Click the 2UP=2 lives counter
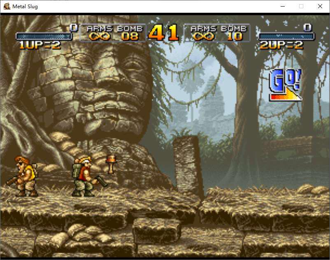The height and width of the screenshot is (260, 330). [281, 45]
